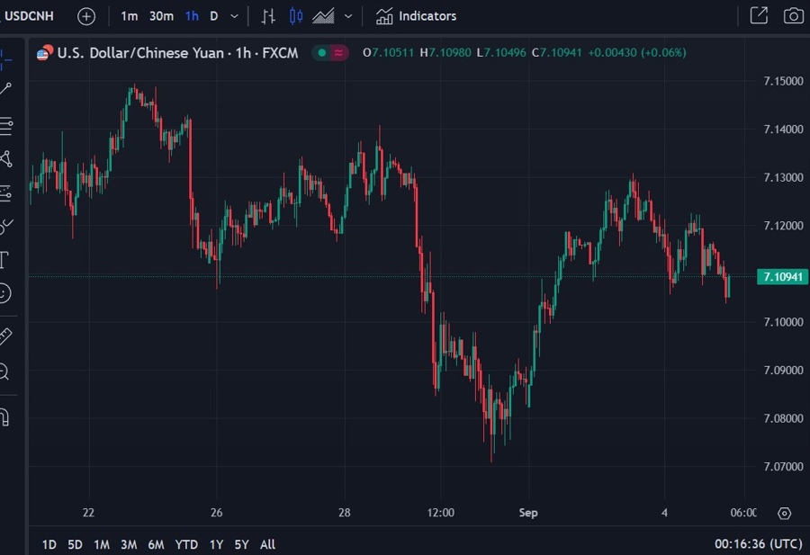This screenshot has width=810, height=555.
Task: Open the chart style dropdown arrow
Action: (346, 16)
